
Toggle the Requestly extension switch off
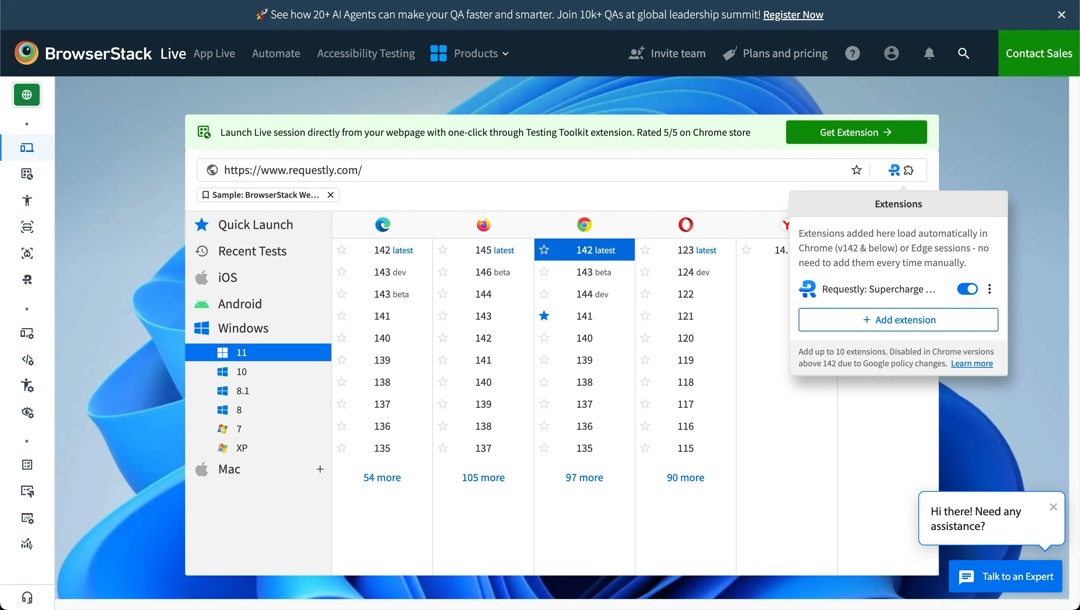[x=967, y=289]
